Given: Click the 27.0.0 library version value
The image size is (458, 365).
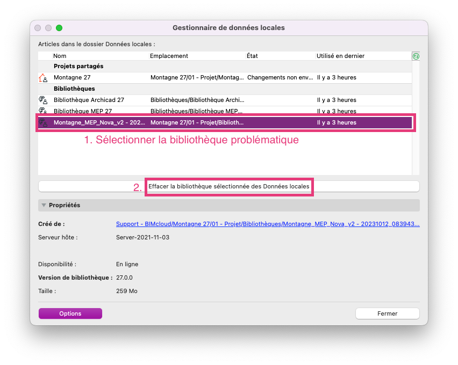Looking at the screenshot, I should (124, 278).
